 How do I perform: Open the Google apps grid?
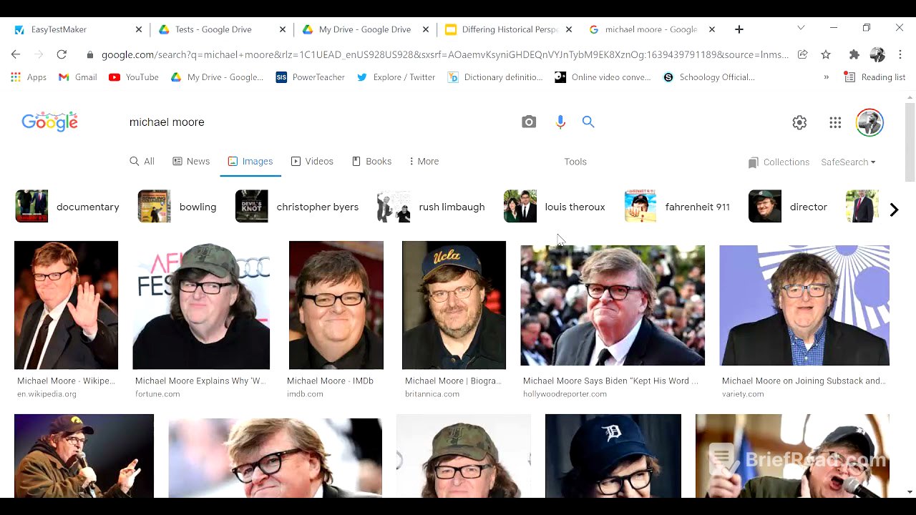click(835, 123)
